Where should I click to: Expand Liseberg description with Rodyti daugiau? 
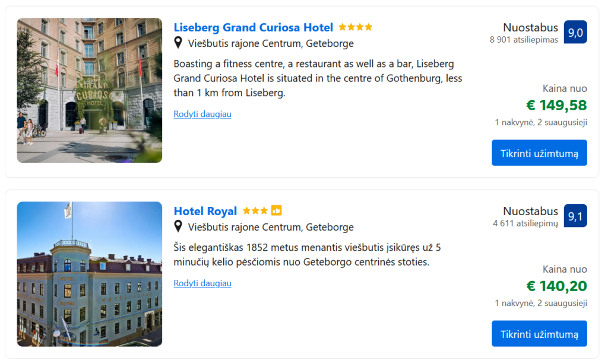(202, 114)
